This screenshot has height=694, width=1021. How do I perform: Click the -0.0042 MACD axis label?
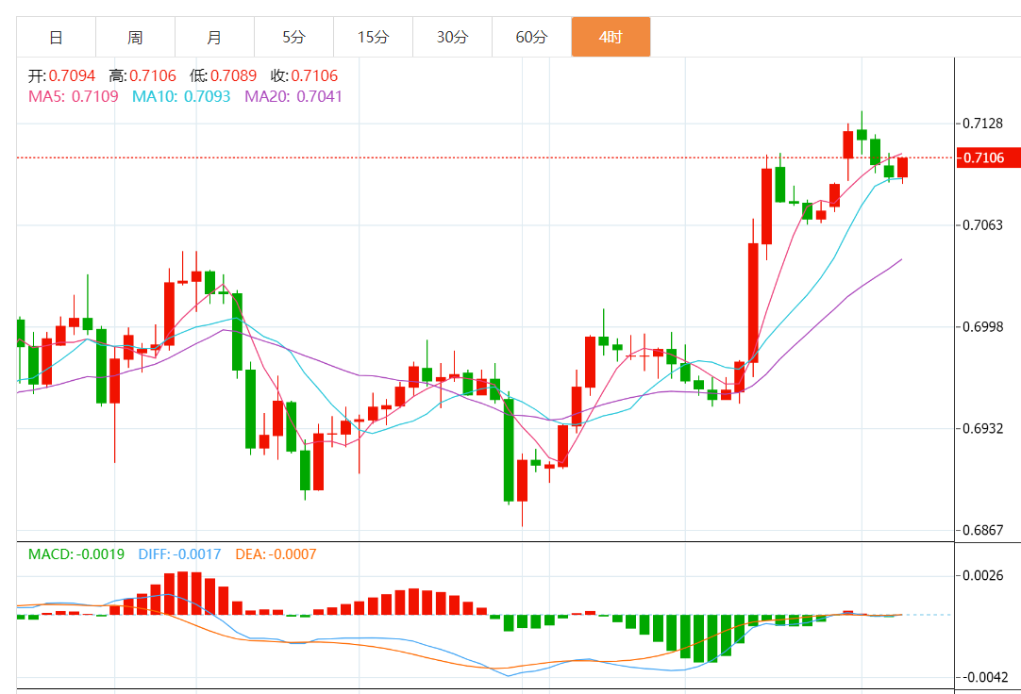[x=984, y=677]
